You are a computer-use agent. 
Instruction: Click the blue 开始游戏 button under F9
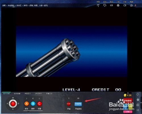(x=78, y=104)
